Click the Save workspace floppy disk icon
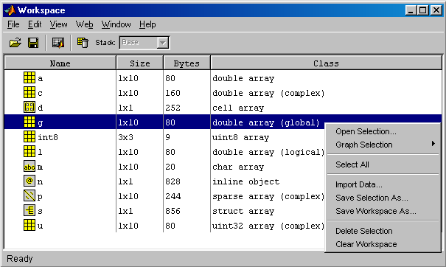The image size is (446, 267). pyautogui.click(x=33, y=43)
